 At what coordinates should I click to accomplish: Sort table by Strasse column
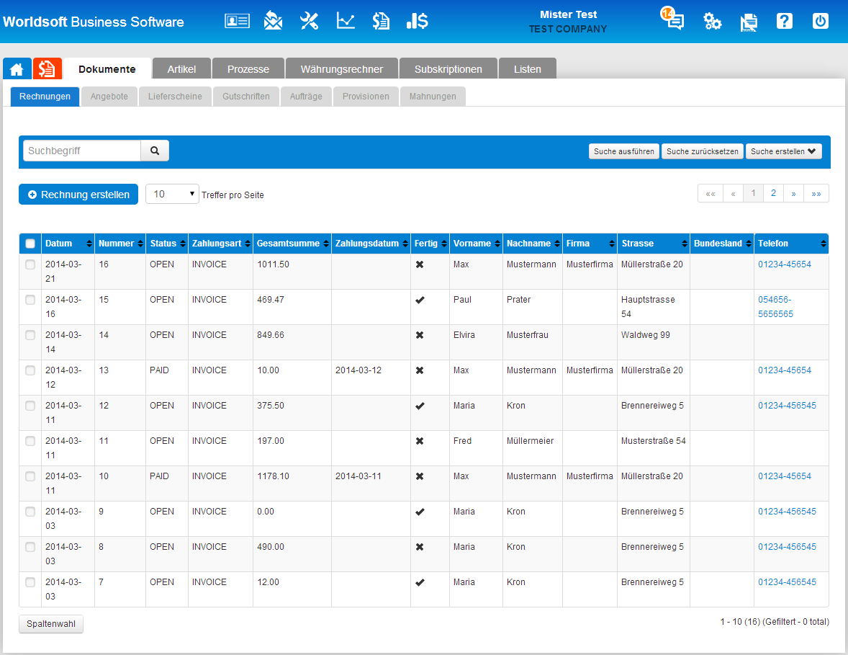654,244
